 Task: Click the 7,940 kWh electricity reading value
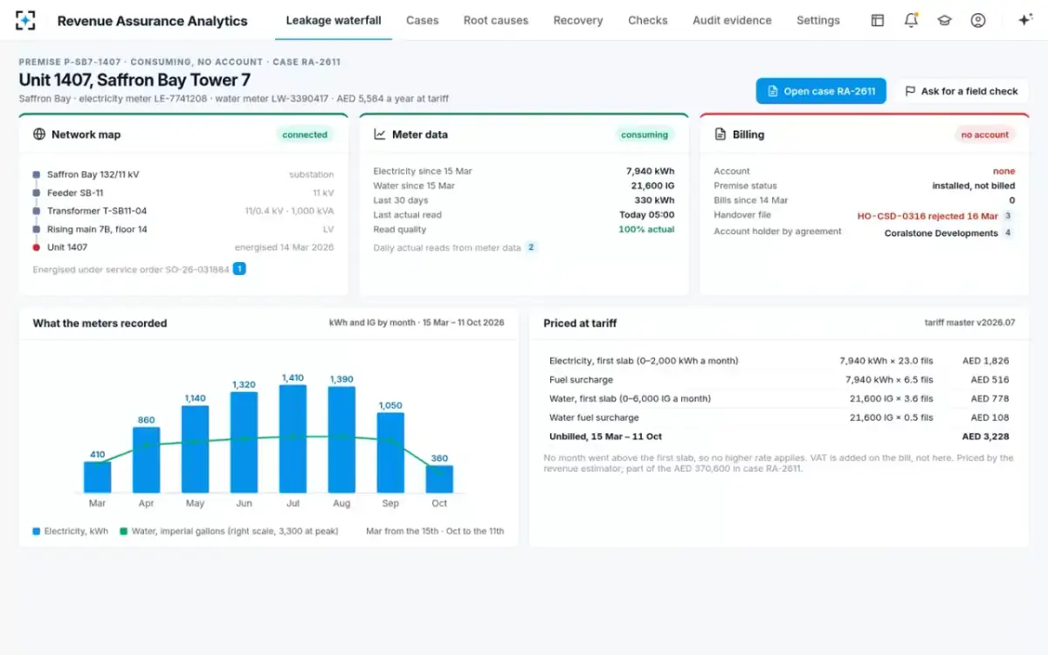tap(650, 171)
